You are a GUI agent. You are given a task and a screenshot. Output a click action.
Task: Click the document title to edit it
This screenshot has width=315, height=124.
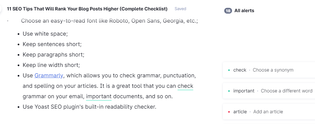pos(87,9)
